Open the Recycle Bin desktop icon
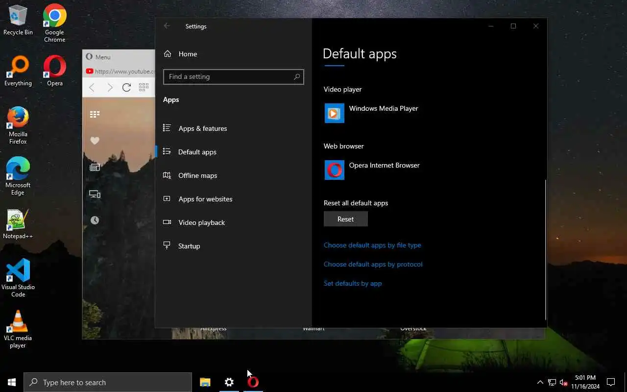Viewport: 627px width, 392px height. pos(18,21)
